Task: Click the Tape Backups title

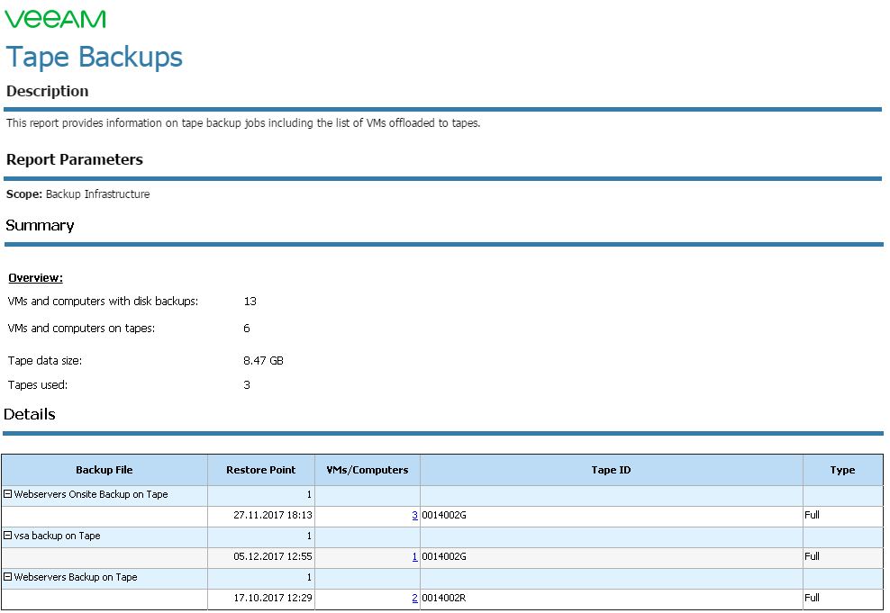Action: click(95, 58)
